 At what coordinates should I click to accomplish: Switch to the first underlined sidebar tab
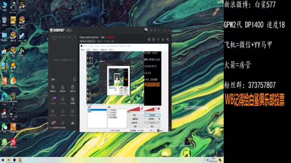pyautogui.click(x=54, y=37)
